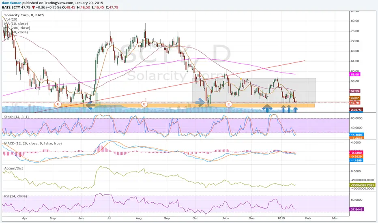378x223 pixels.
Task: Click the MACD (12, 26, close, 9) pane label
Action: 33,143
